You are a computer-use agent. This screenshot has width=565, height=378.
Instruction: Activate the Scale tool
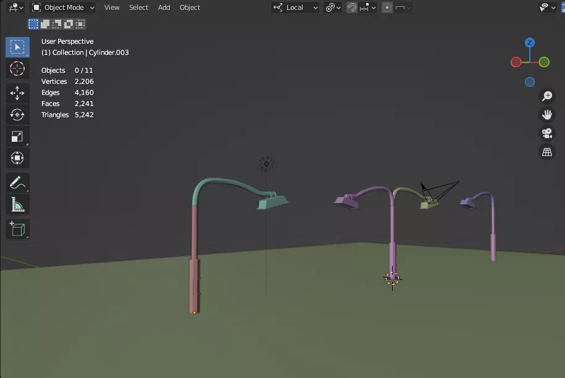[17, 136]
